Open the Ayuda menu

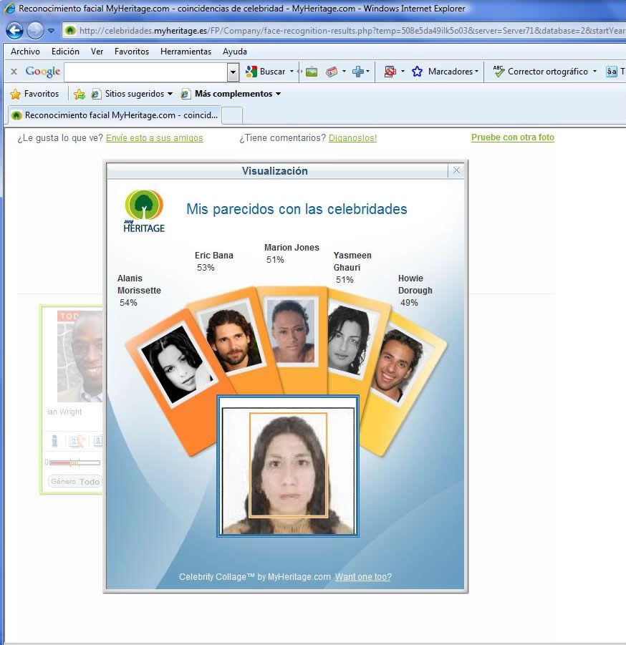pos(235,52)
